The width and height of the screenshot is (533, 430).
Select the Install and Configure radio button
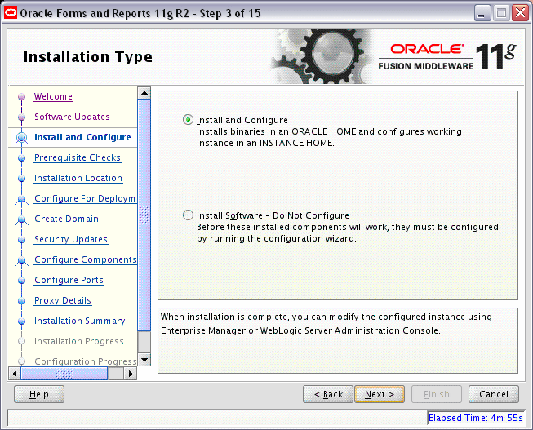click(188, 120)
